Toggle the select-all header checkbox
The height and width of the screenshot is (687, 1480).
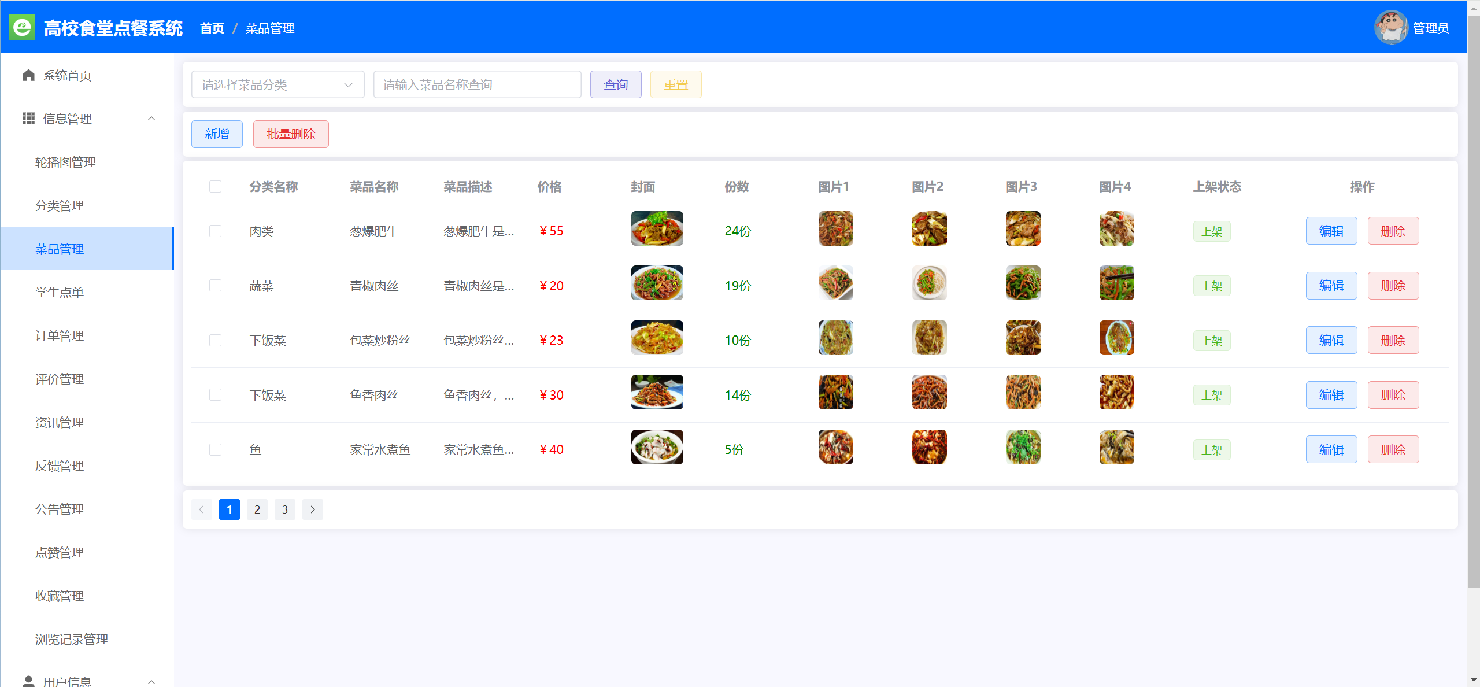pos(215,187)
